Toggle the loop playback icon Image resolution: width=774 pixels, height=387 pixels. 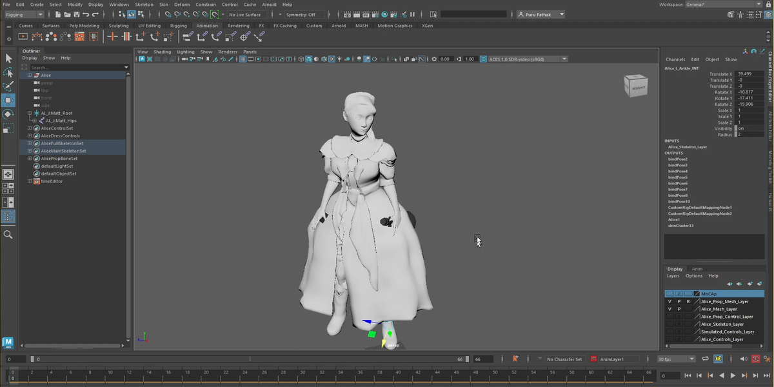point(705,359)
